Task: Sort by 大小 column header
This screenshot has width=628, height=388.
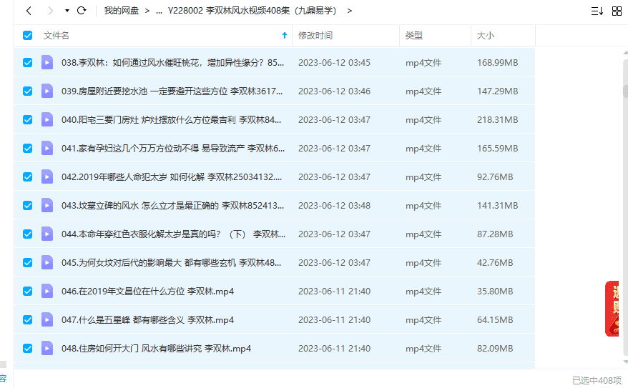Action: (486, 35)
